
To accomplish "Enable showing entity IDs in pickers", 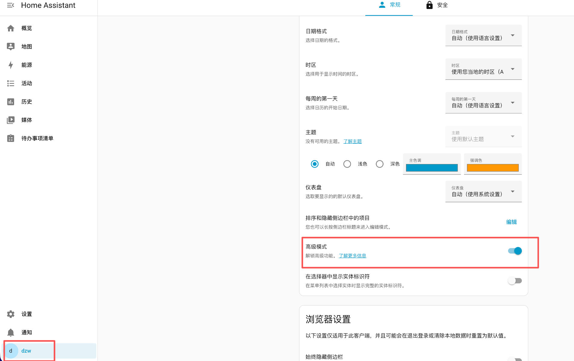I will point(515,280).
